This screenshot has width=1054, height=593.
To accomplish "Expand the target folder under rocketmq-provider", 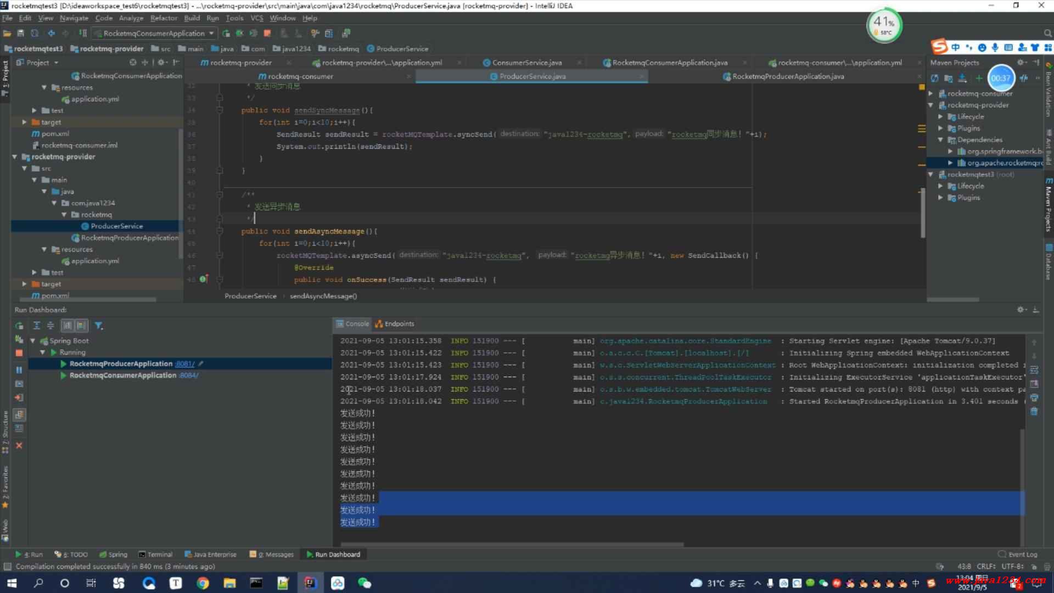I will point(24,284).
